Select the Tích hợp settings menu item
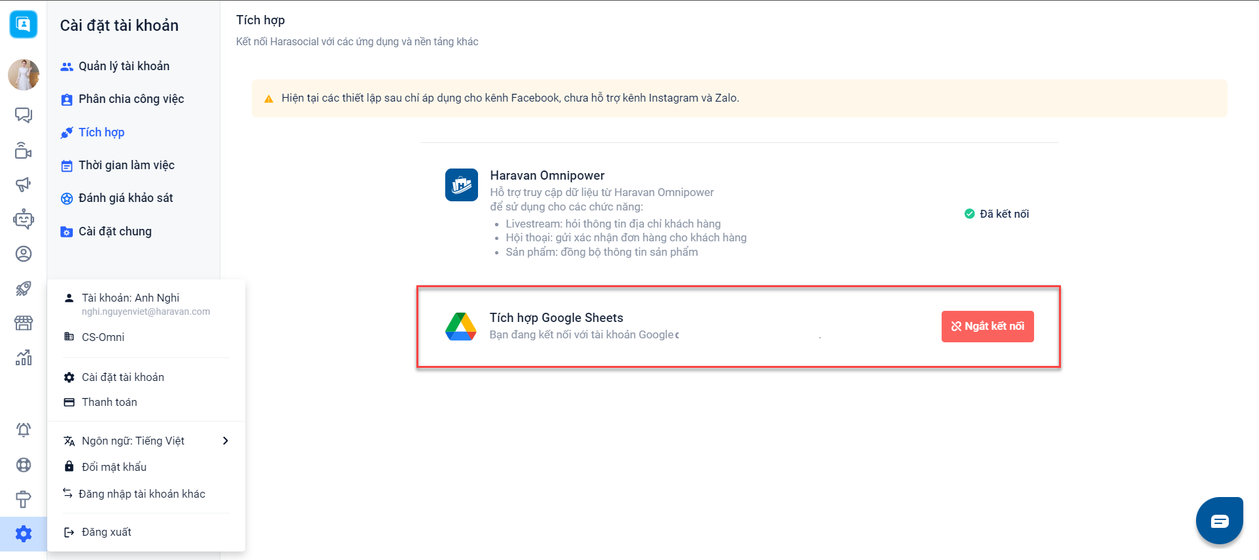The height and width of the screenshot is (560, 1259). pyautogui.click(x=93, y=132)
